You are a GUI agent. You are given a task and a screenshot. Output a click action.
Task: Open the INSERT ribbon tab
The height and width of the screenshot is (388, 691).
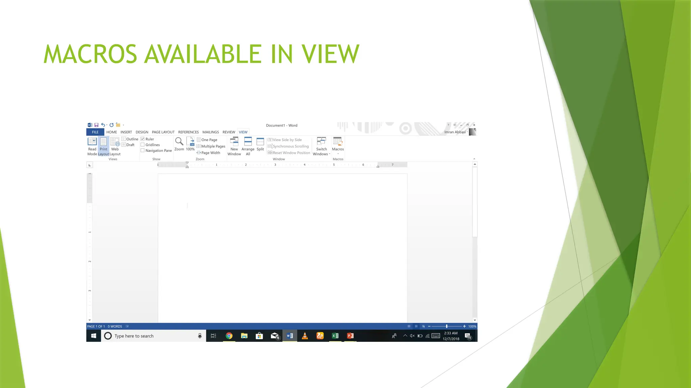[x=126, y=132]
